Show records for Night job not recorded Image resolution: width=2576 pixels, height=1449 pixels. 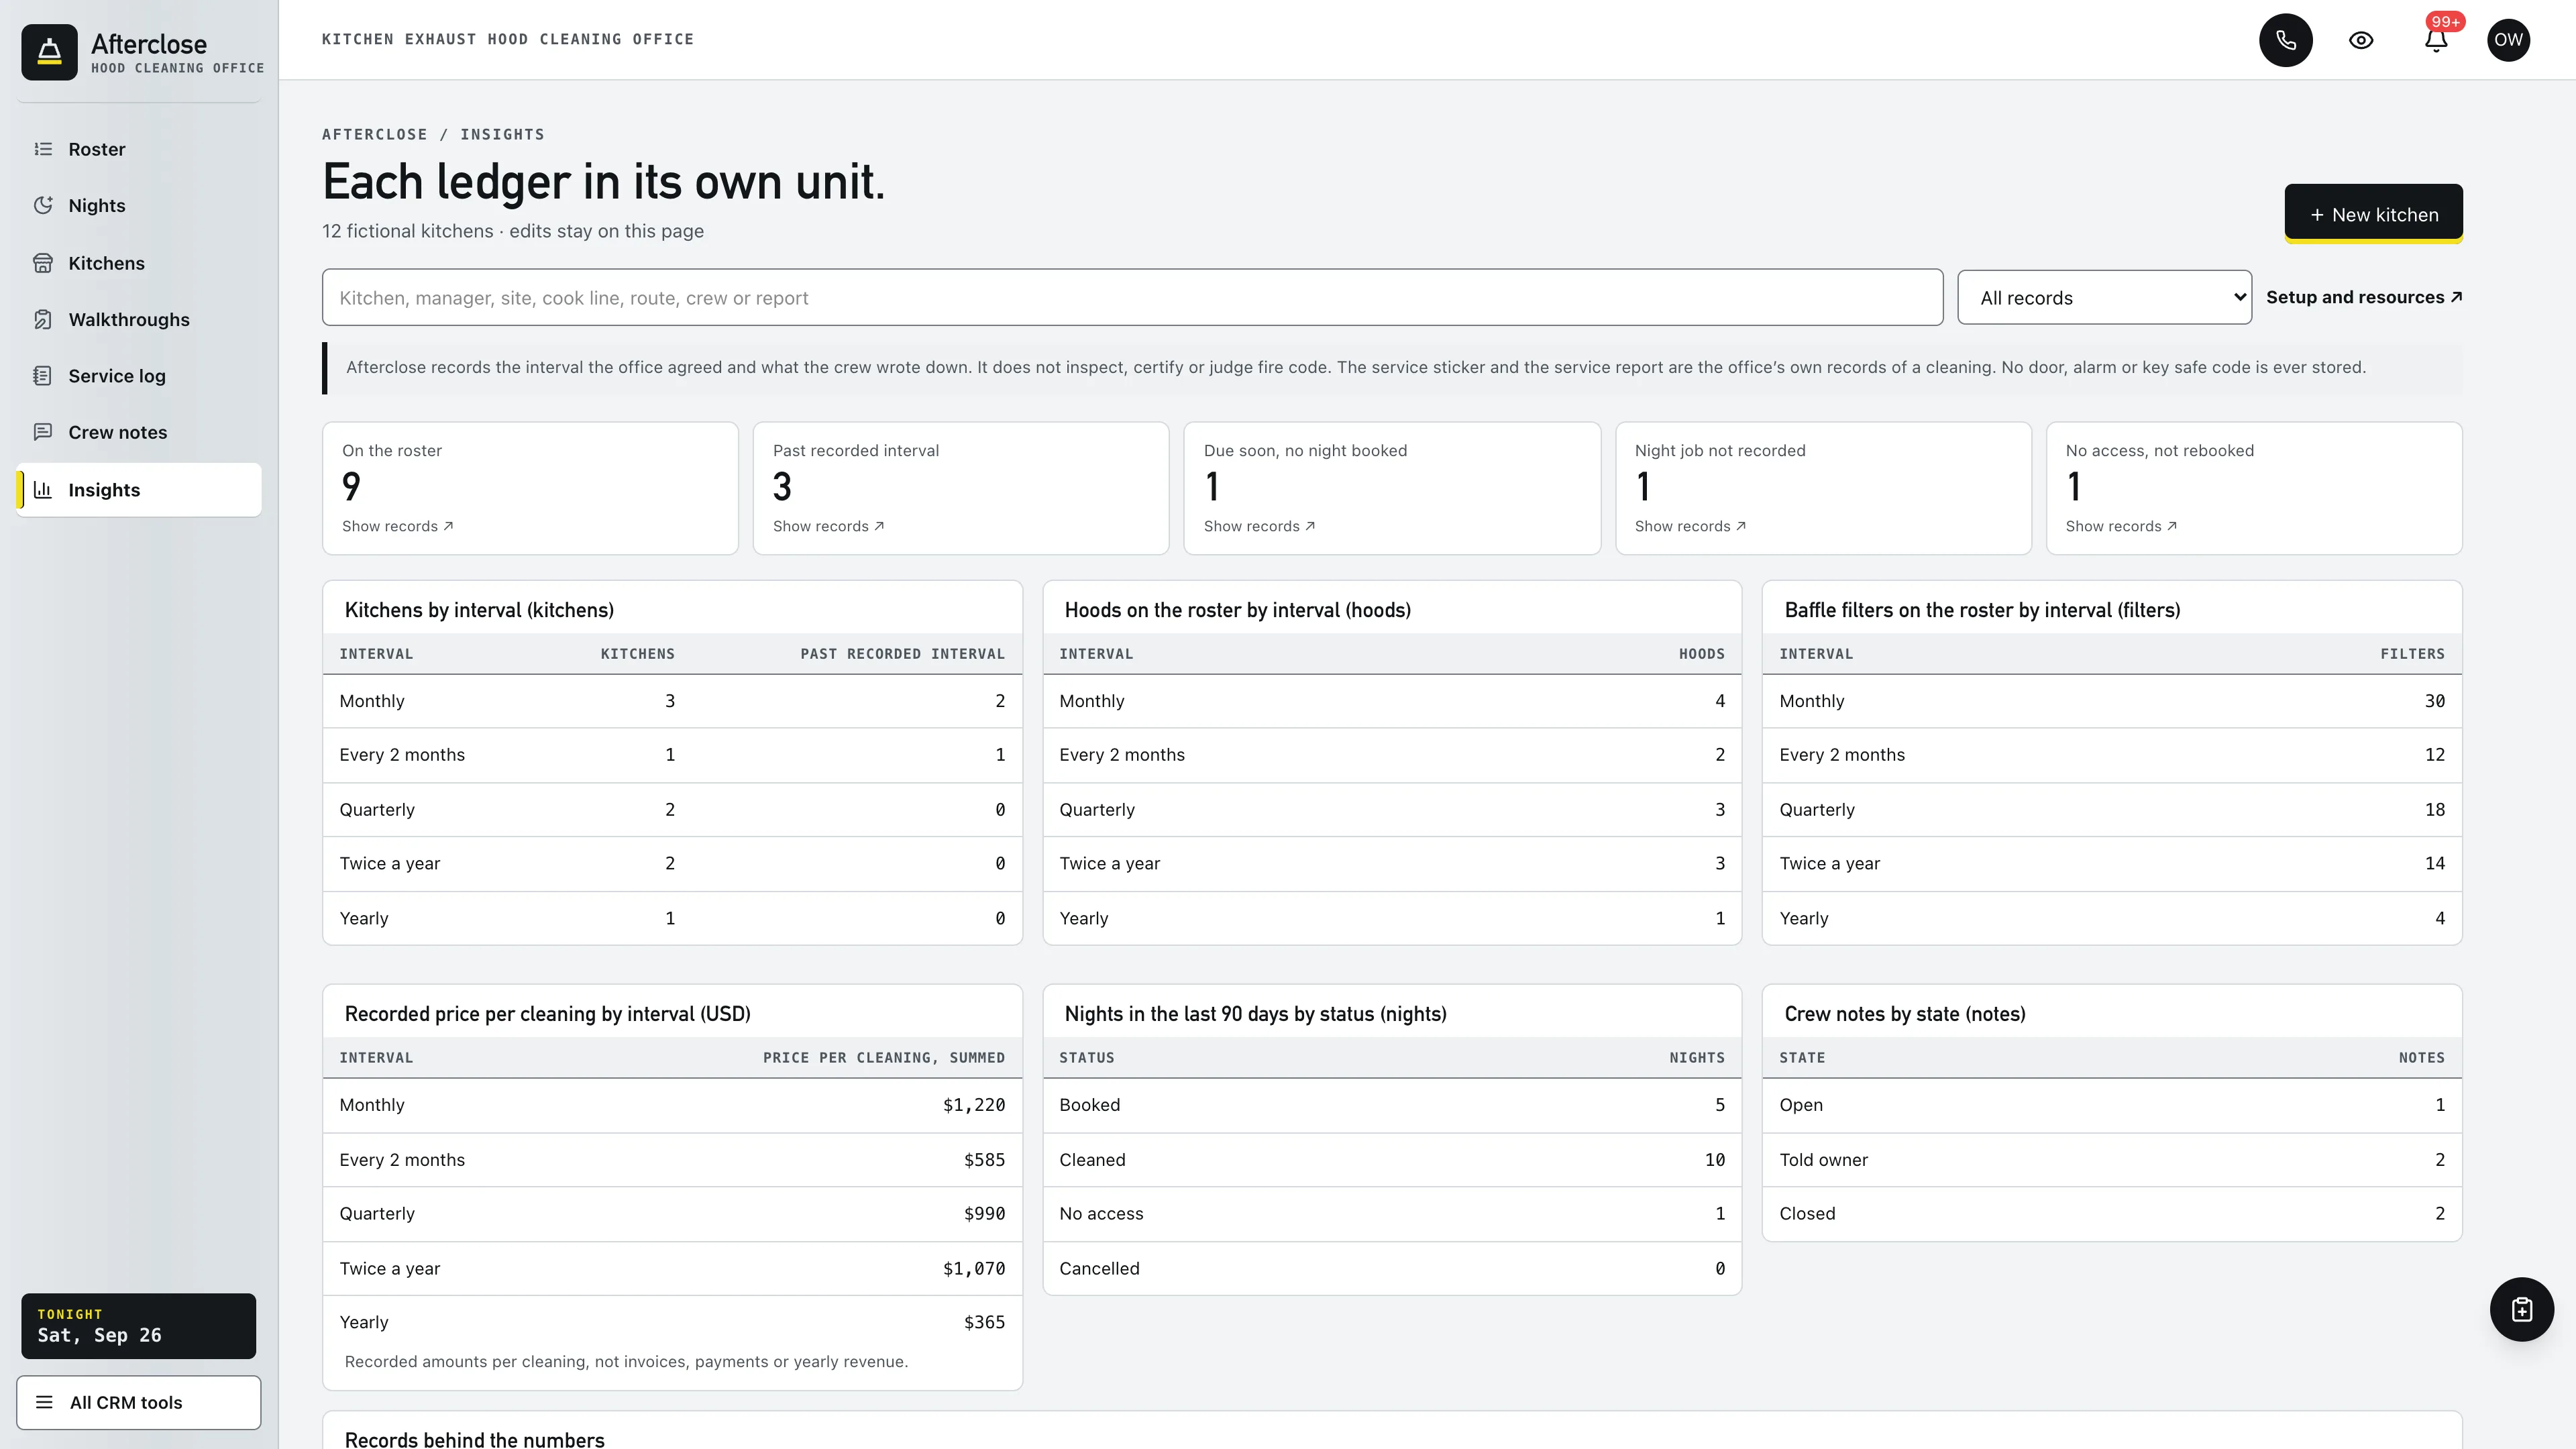tap(1691, 526)
